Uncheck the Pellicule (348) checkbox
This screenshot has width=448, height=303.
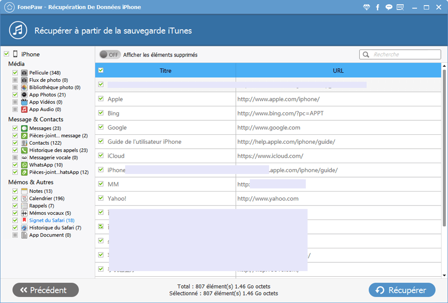15,73
